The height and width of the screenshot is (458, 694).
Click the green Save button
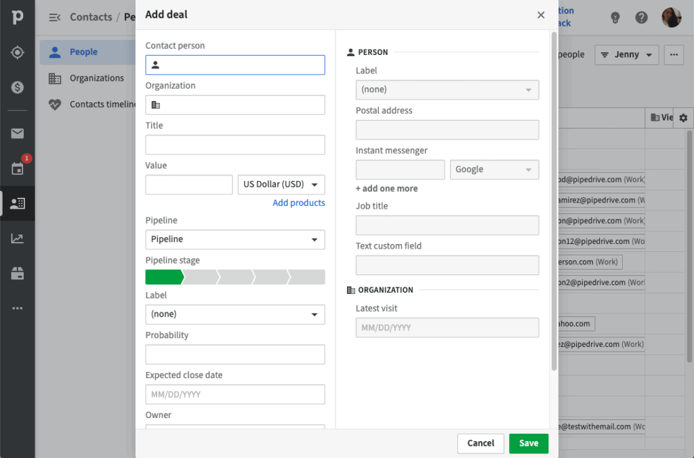(x=529, y=443)
